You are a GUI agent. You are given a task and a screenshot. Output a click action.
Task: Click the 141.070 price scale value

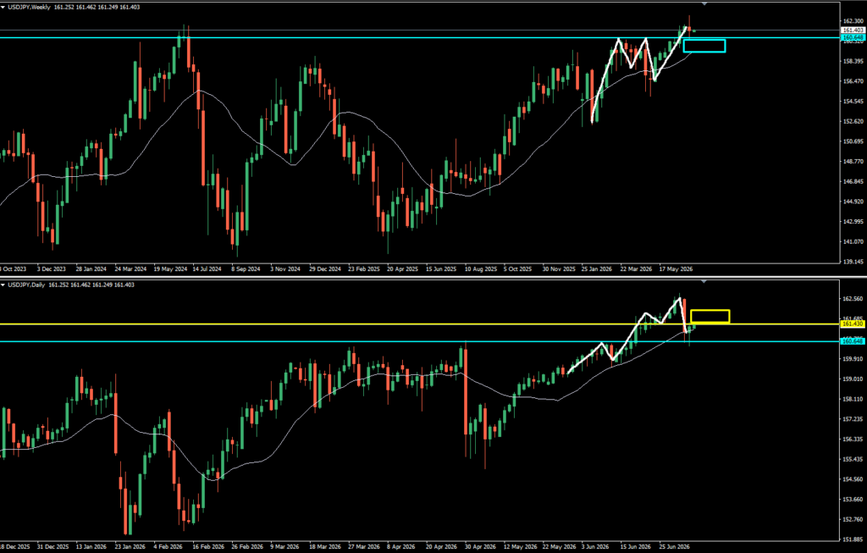pos(853,241)
